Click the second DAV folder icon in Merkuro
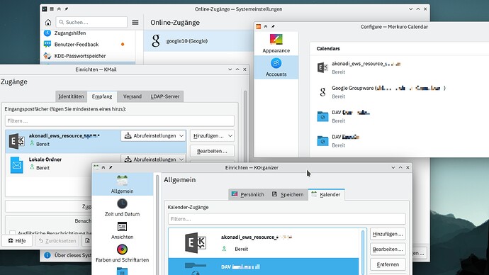The height and width of the screenshot is (275, 489). click(x=322, y=140)
